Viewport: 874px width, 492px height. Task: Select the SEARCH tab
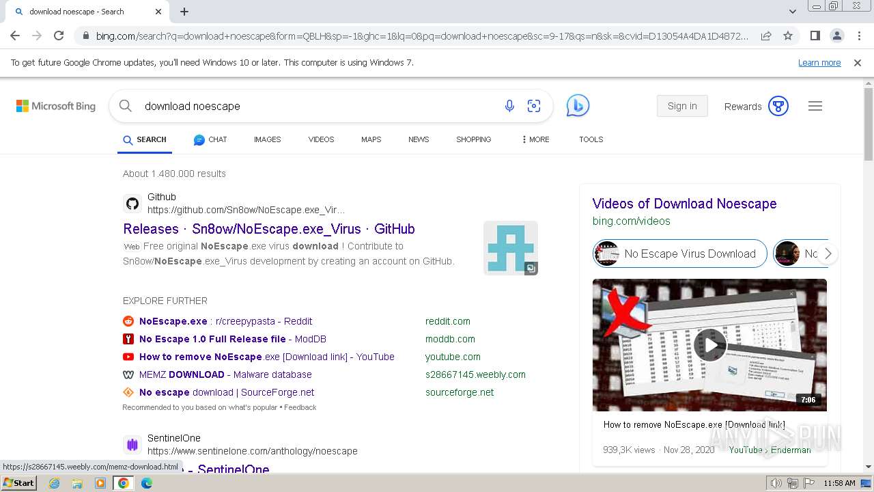[x=145, y=139]
